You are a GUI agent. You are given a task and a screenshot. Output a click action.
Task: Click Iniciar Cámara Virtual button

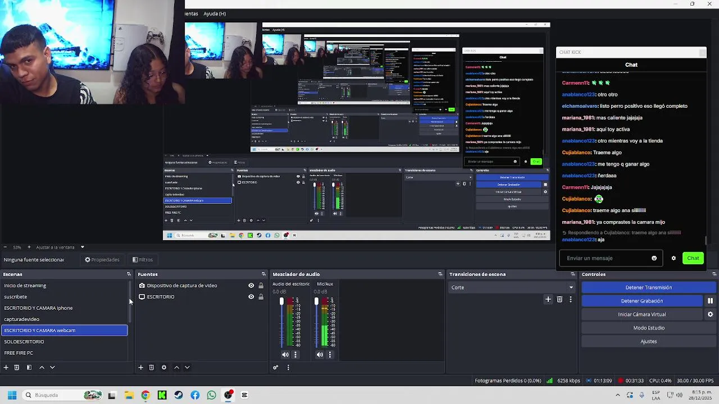pos(642,314)
